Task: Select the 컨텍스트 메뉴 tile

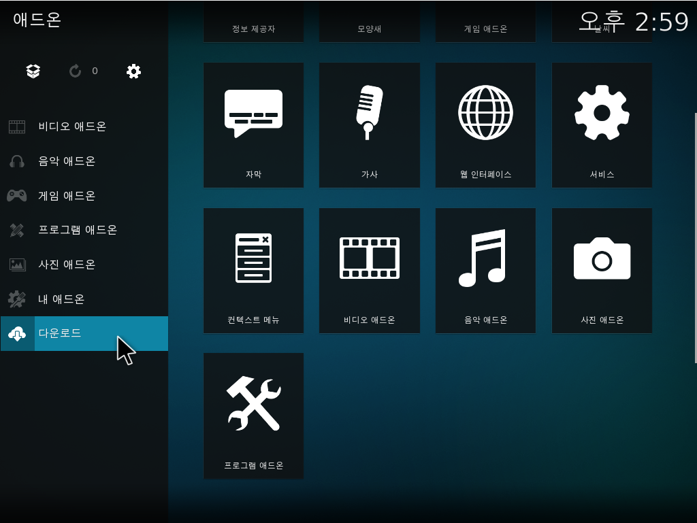Action: click(x=253, y=271)
